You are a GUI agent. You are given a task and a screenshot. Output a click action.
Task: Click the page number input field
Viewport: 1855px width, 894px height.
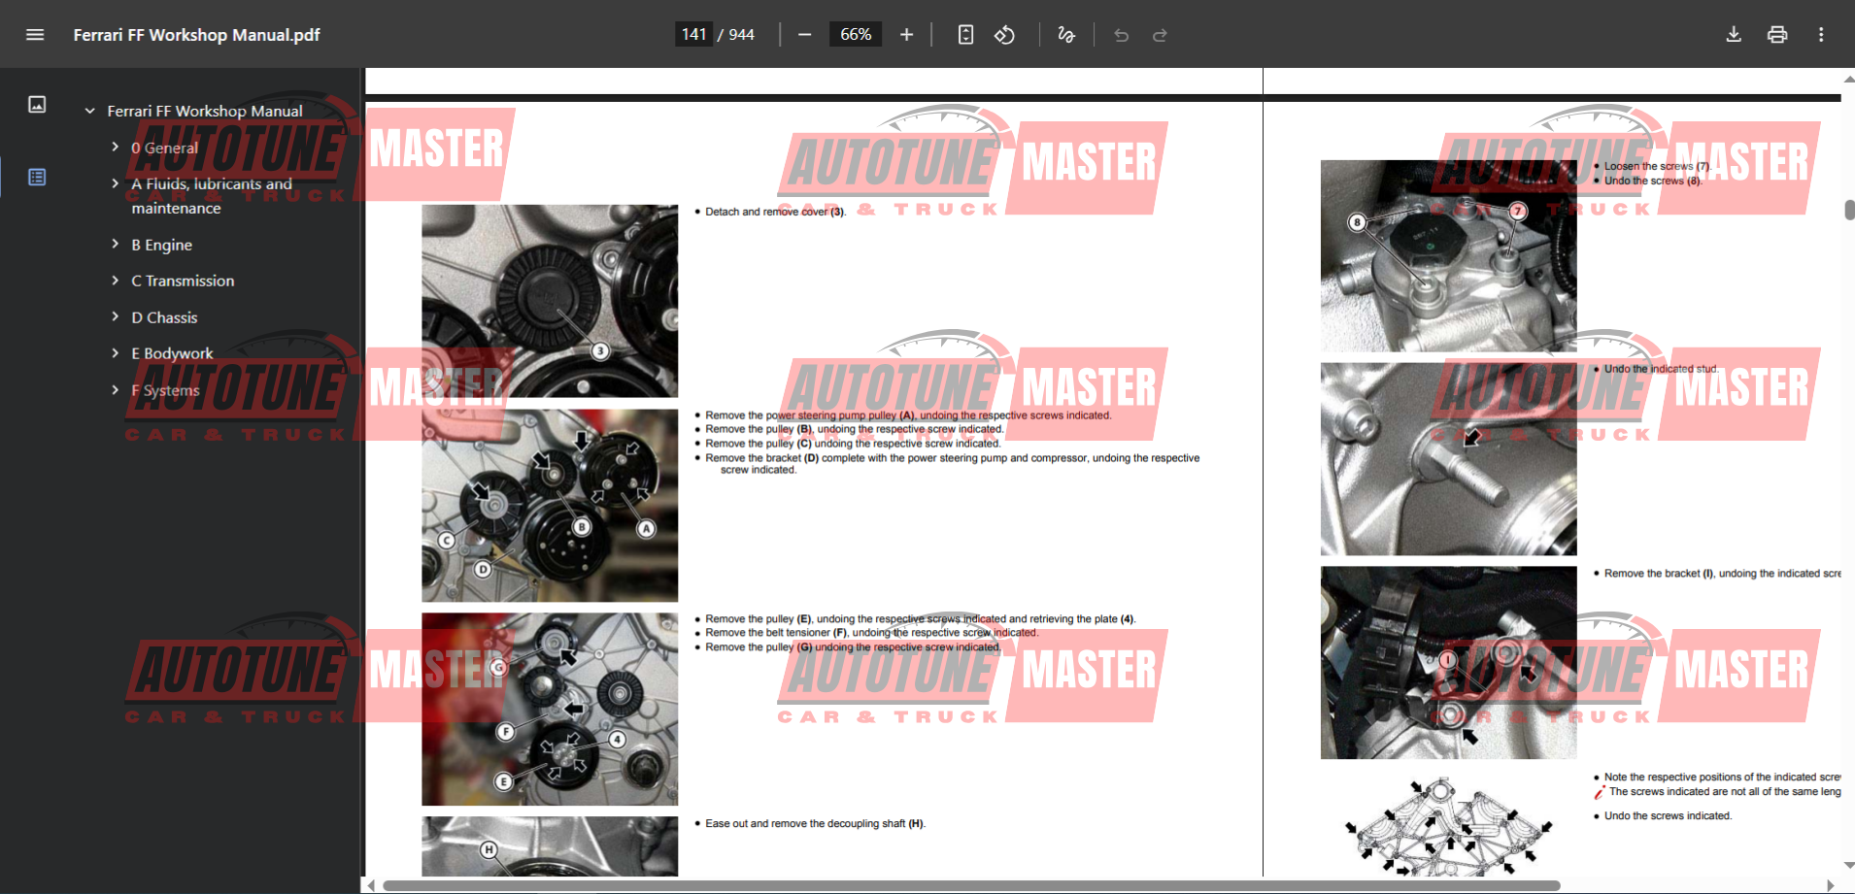coord(693,35)
